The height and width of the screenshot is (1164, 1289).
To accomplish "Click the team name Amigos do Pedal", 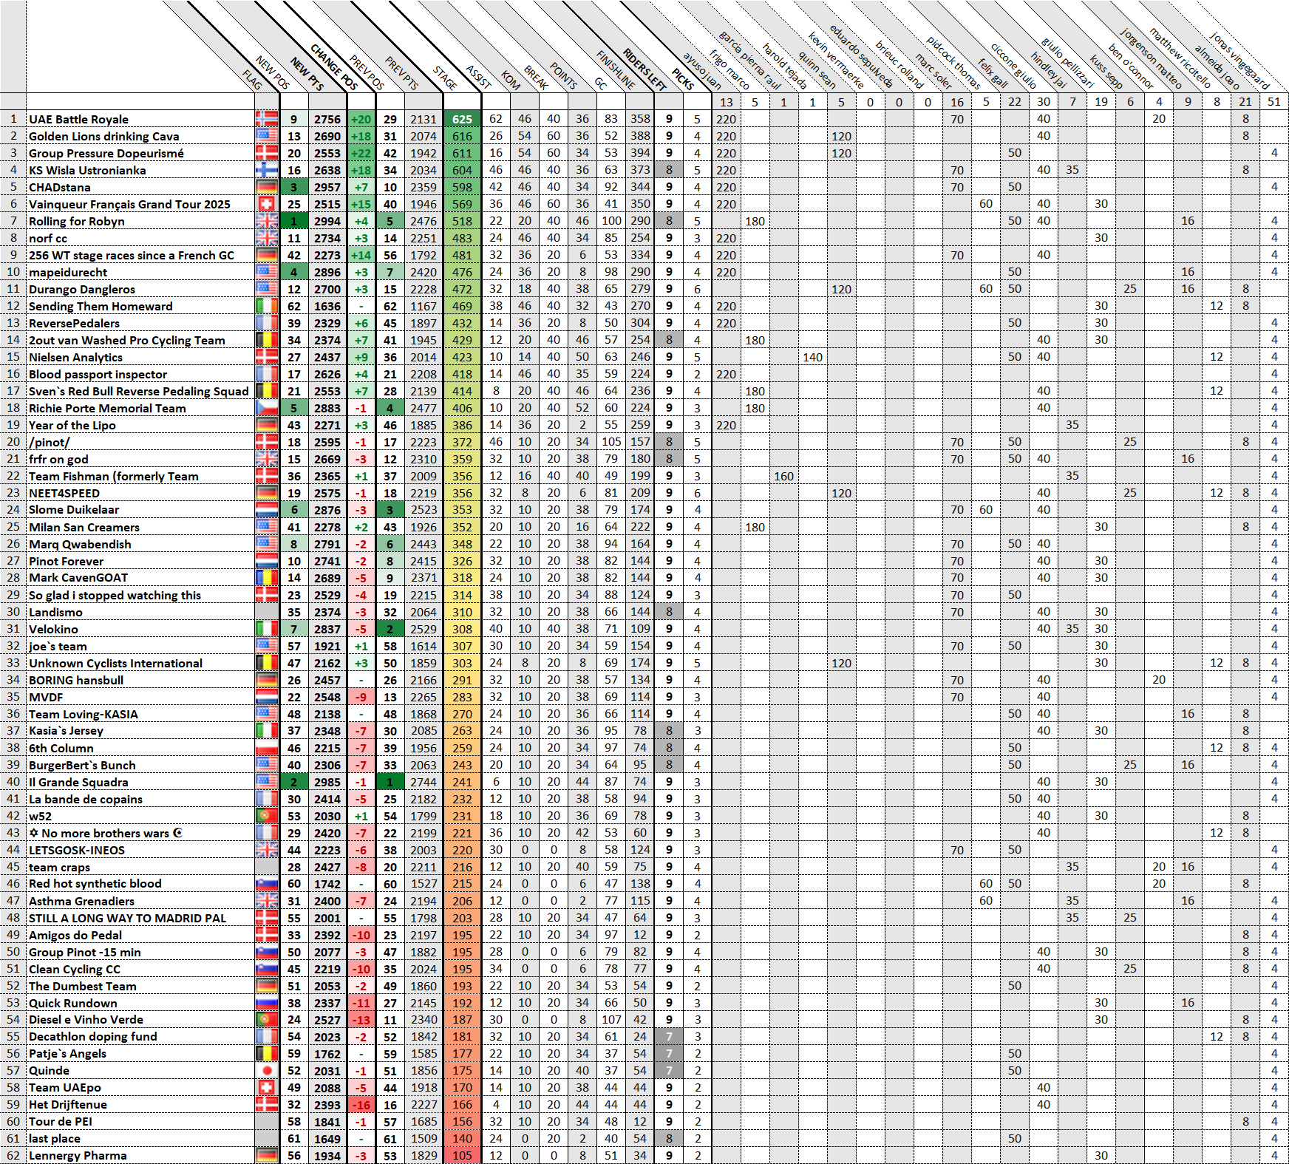I will point(75,935).
